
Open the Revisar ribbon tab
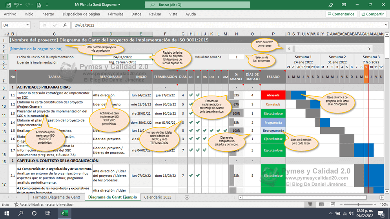(155, 14)
